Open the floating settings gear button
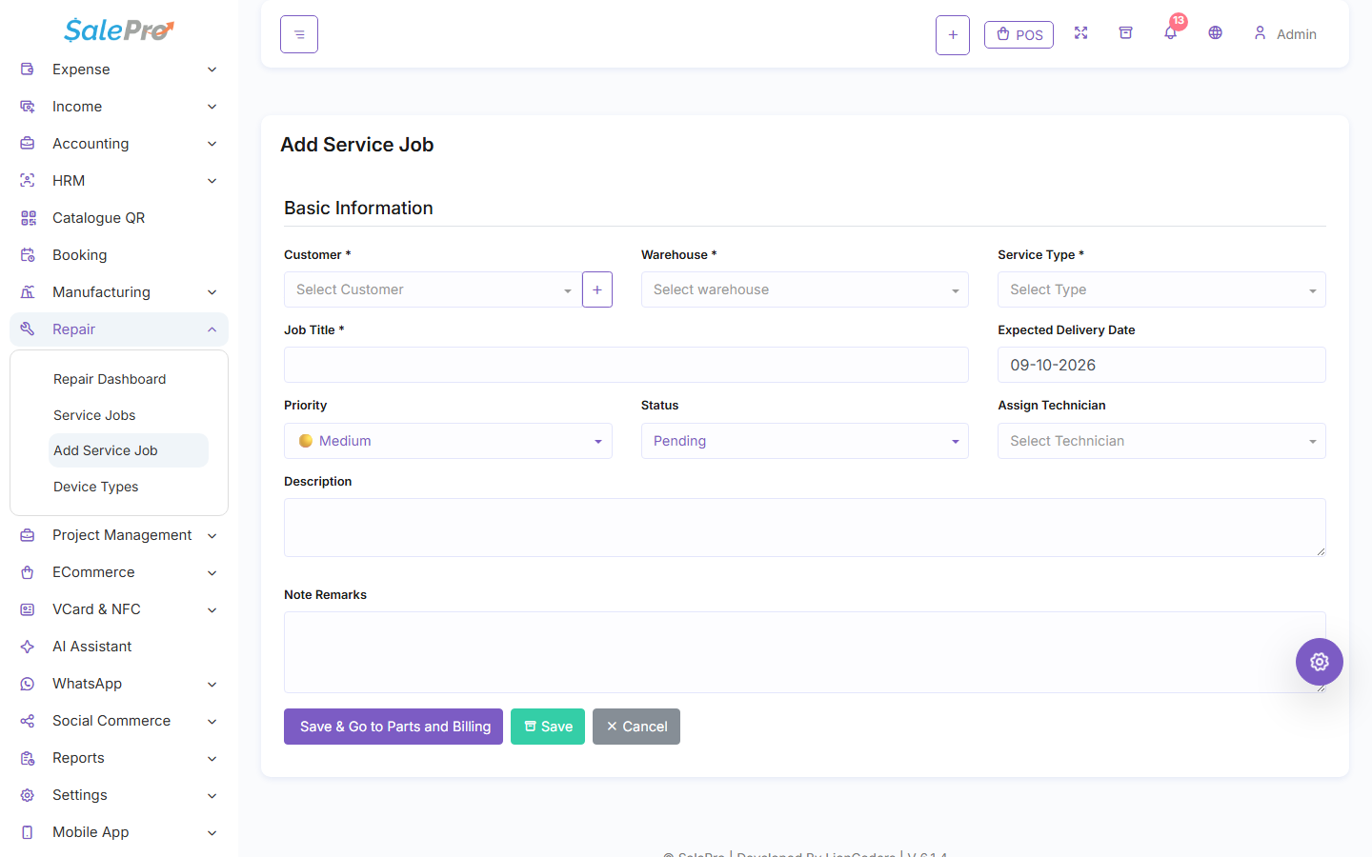This screenshot has width=1372, height=857. [x=1320, y=662]
